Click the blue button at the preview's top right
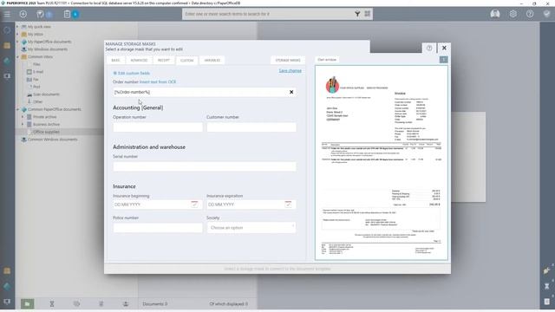555x312 pixels. click(443, 60)
